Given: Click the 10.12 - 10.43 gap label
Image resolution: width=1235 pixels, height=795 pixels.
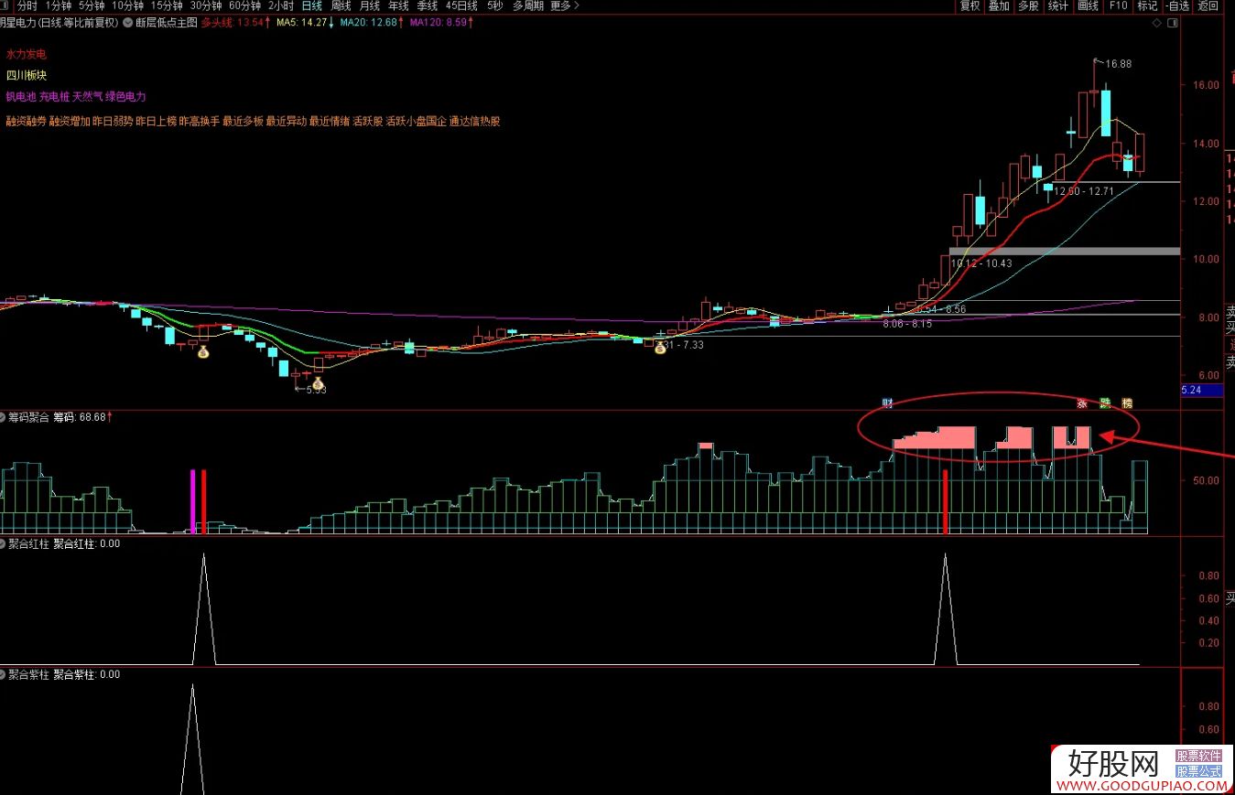Looking at the screenshot, I should [981, 263].
